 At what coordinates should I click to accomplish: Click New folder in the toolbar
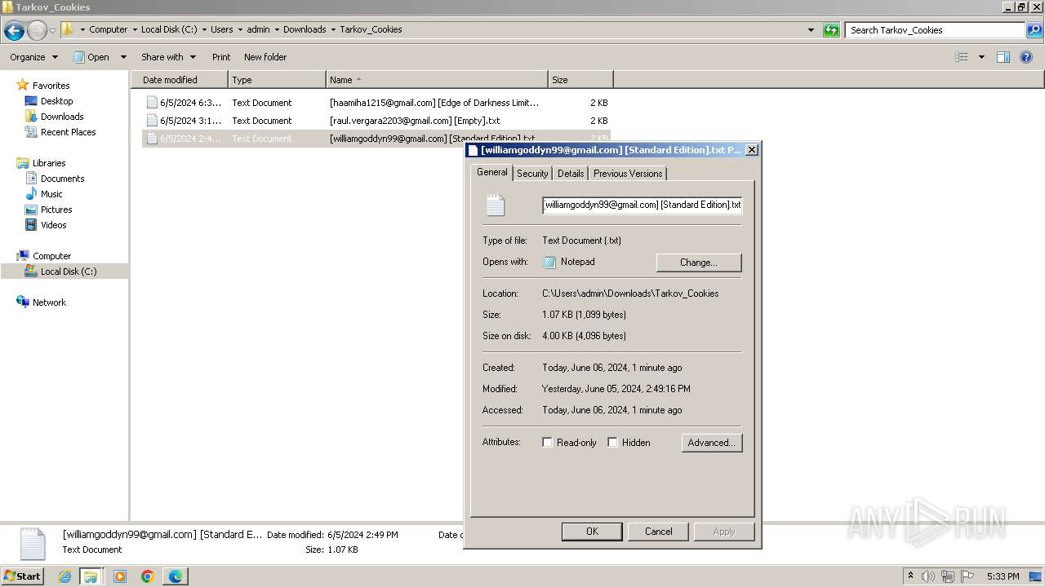[x=265, y=57]
